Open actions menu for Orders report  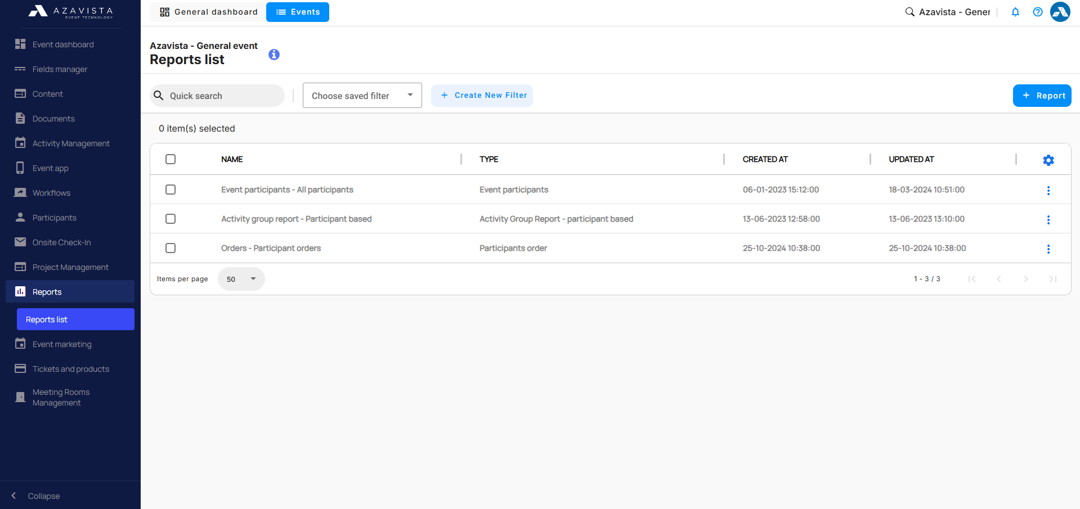[x=1048, y=249]
